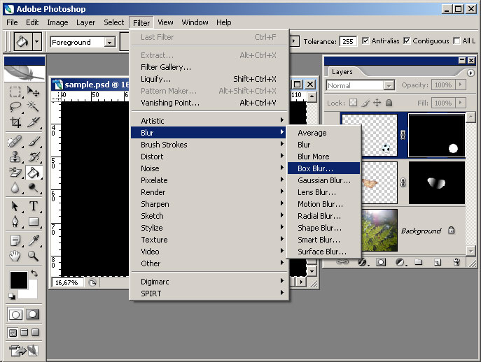The image size is (481, 362).
Task: Open the Foreground fill source dropdown
Action: point(109,42)
